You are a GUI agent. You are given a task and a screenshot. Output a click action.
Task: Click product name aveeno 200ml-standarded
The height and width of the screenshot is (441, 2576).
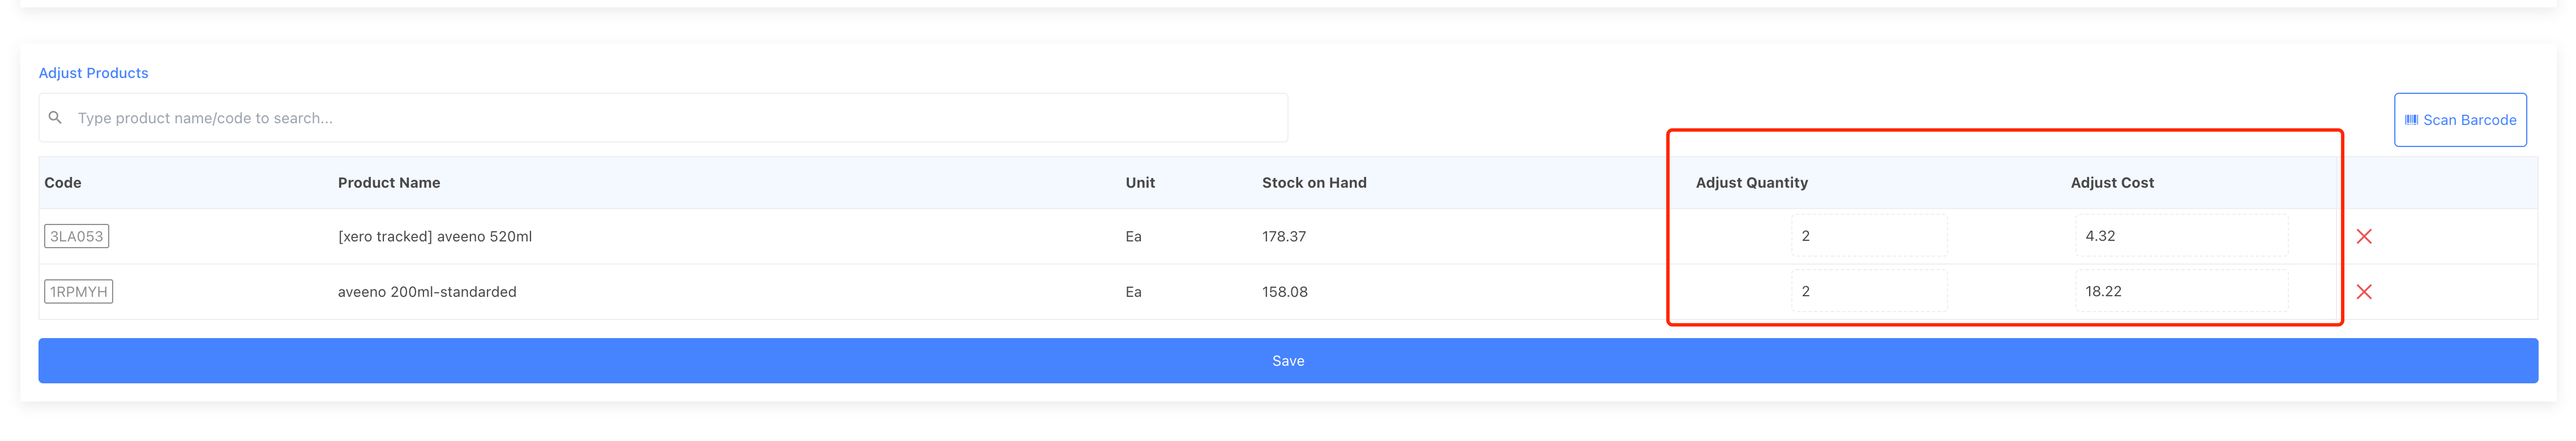pos(427,292)
